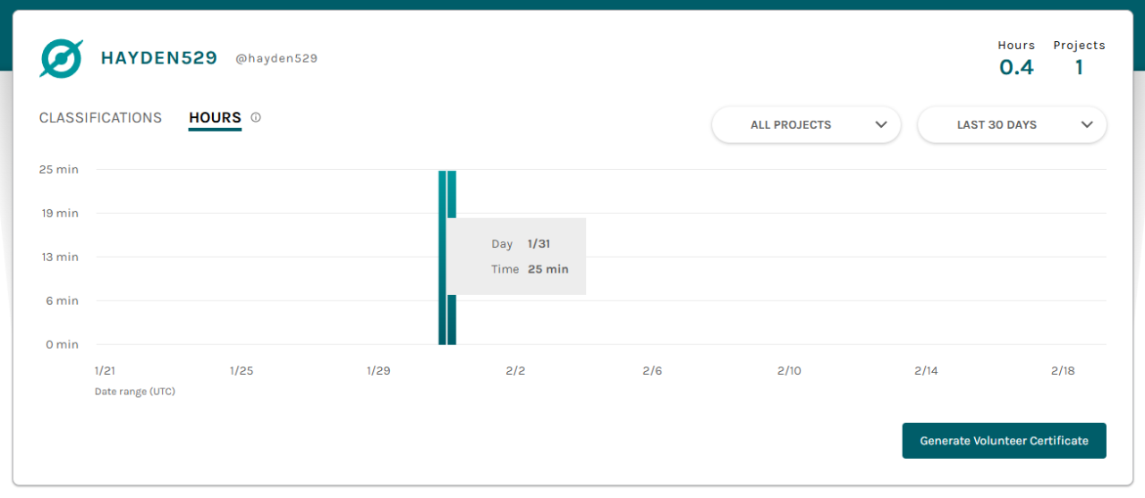
Task: Click the info icon beside Hours tab
Action: (256, 117)
